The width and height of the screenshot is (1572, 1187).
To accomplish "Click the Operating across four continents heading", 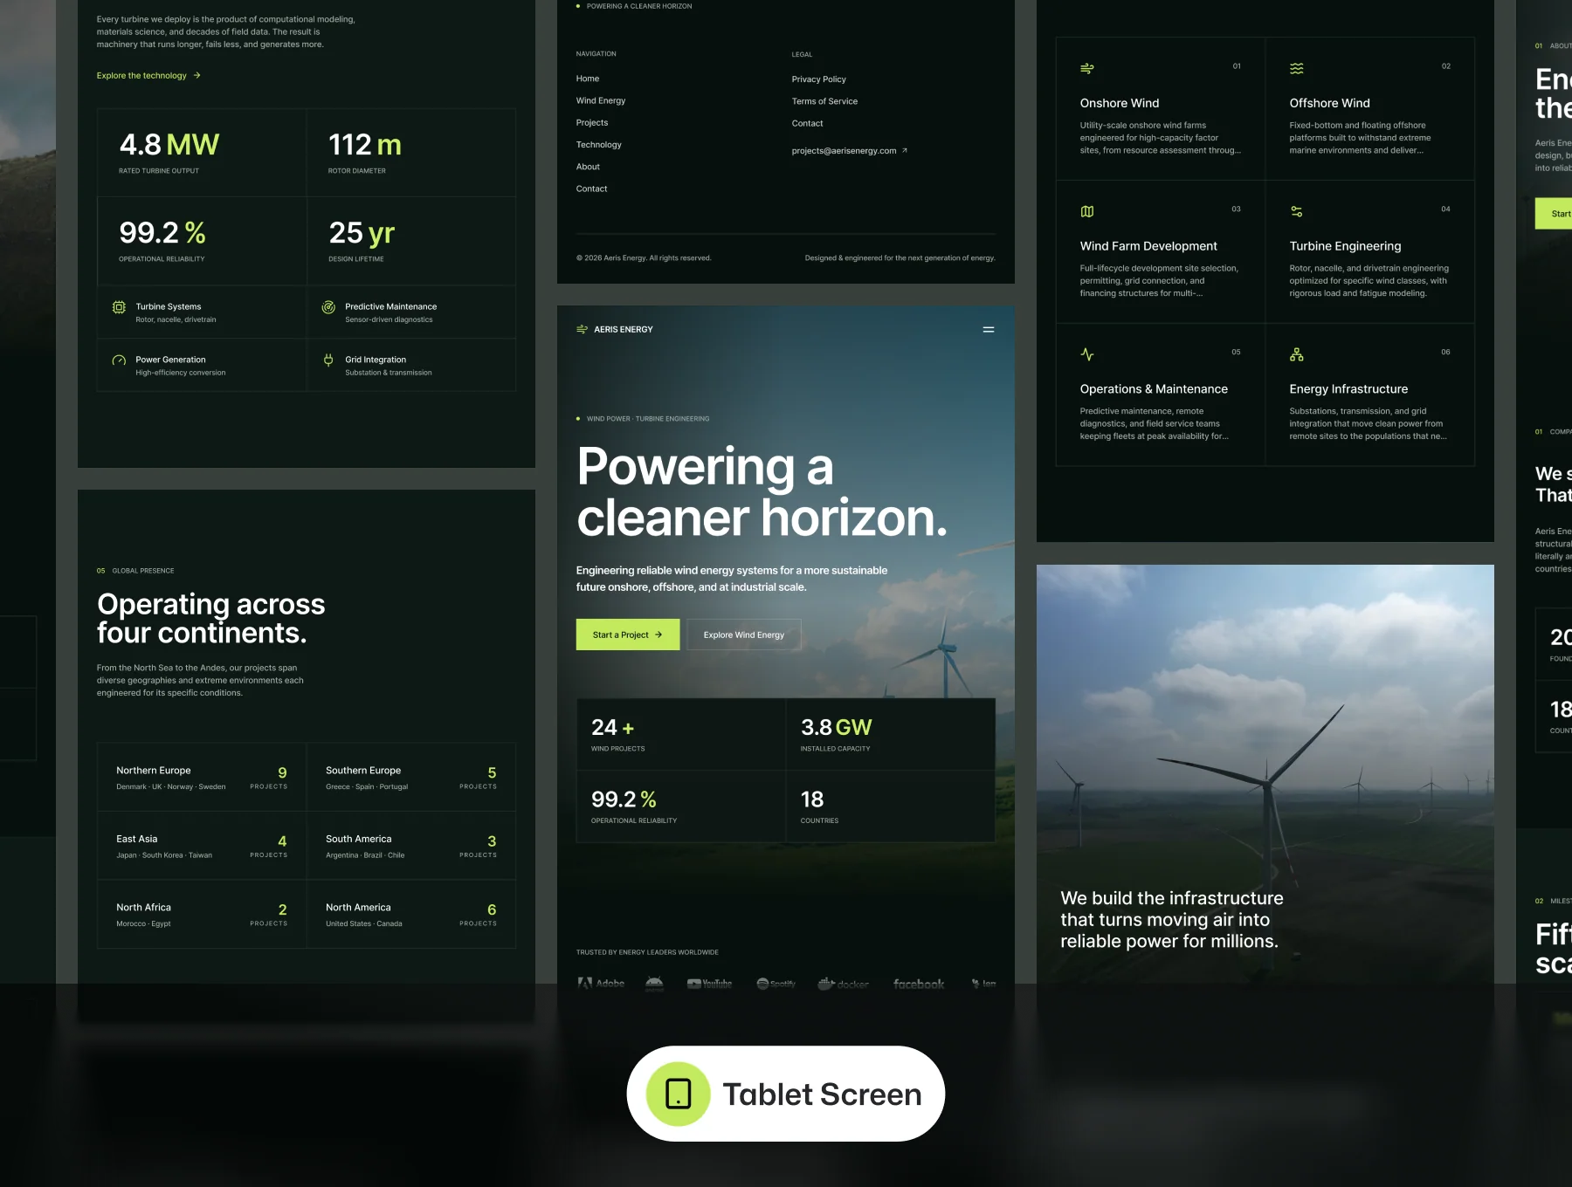I will 210,618.
